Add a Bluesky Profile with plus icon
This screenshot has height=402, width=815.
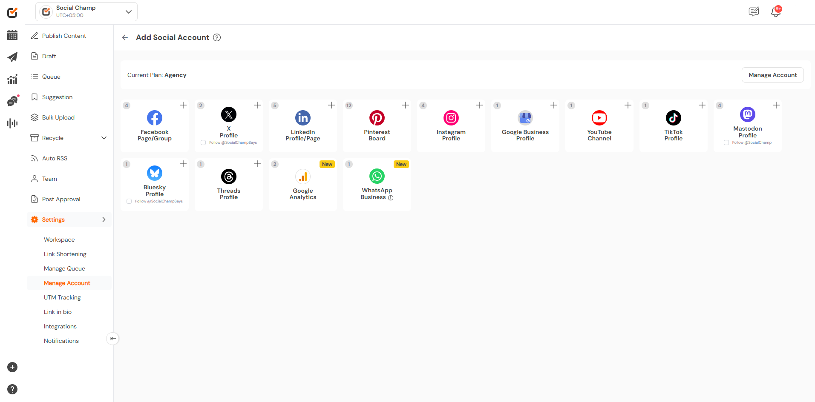click(x=183, y=164)
